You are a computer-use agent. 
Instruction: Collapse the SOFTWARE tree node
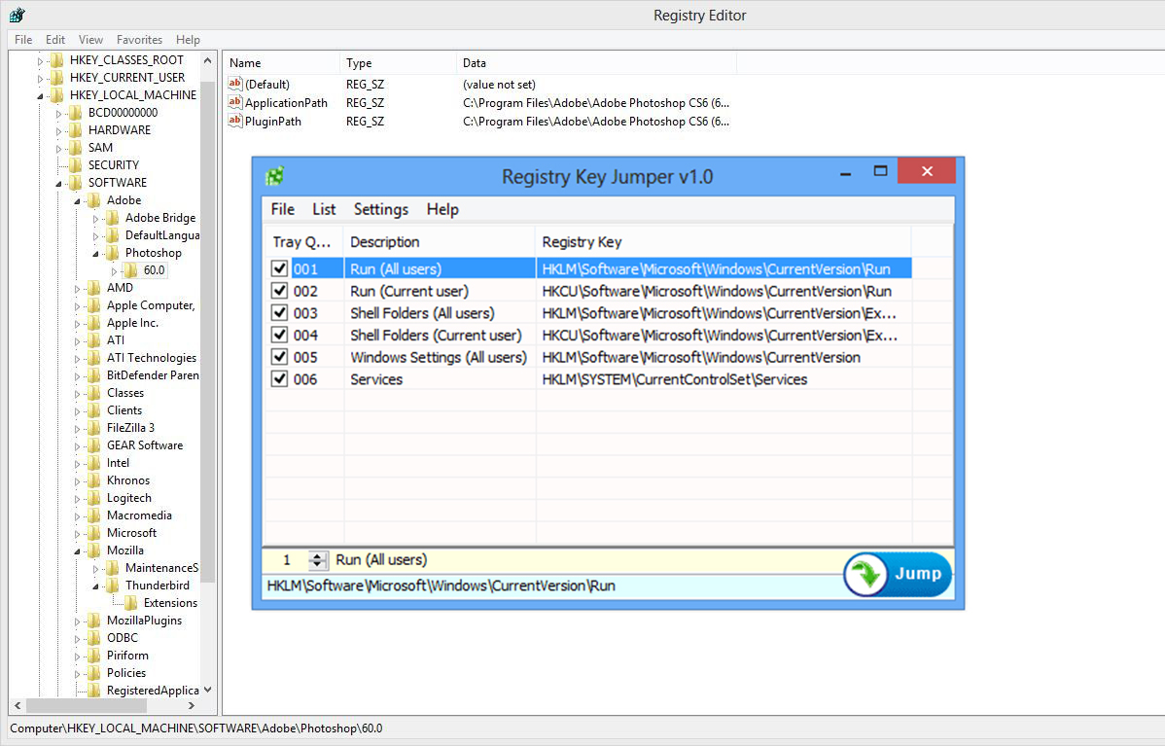[58, 184]
